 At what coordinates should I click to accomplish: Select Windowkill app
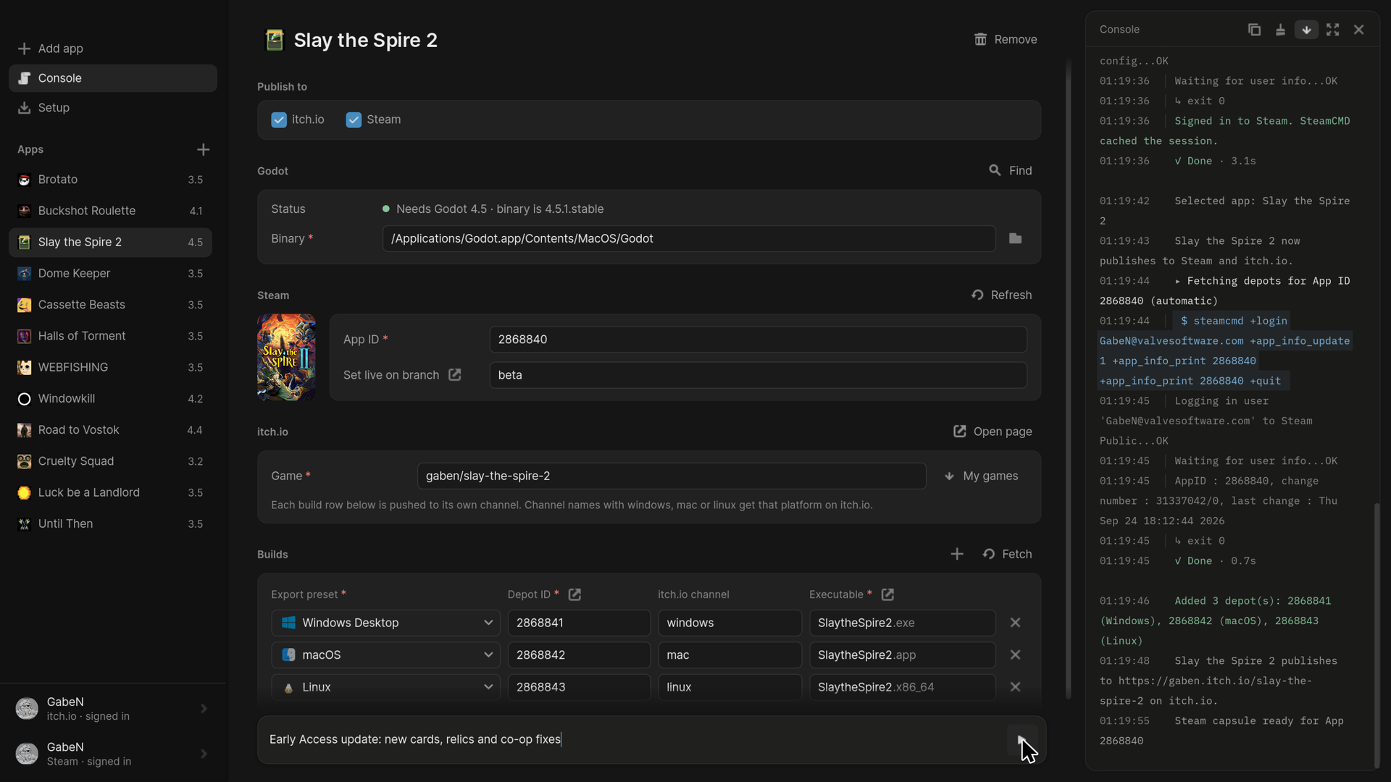pyautogui.click(x=110, y=398)
